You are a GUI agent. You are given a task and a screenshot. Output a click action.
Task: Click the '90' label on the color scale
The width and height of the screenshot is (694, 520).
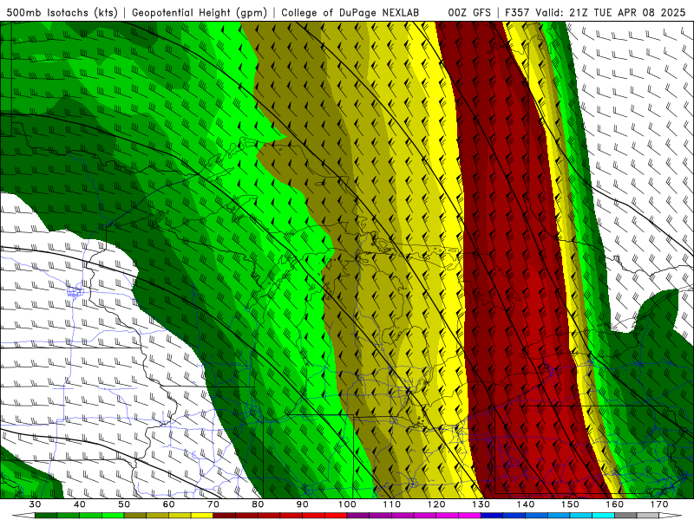[302, 504]
